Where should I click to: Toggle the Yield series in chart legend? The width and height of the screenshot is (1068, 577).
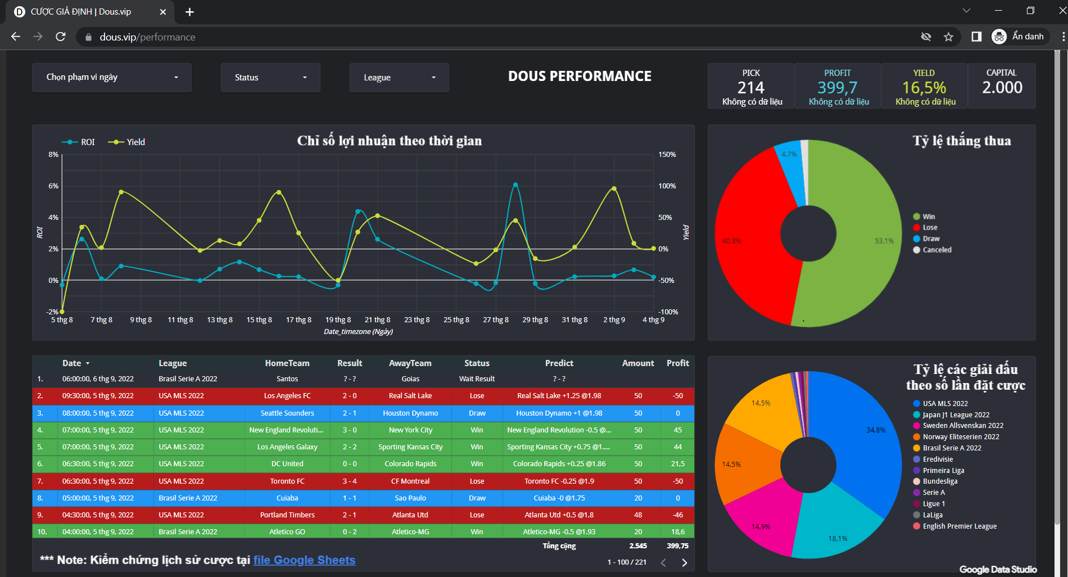(126, 142)
